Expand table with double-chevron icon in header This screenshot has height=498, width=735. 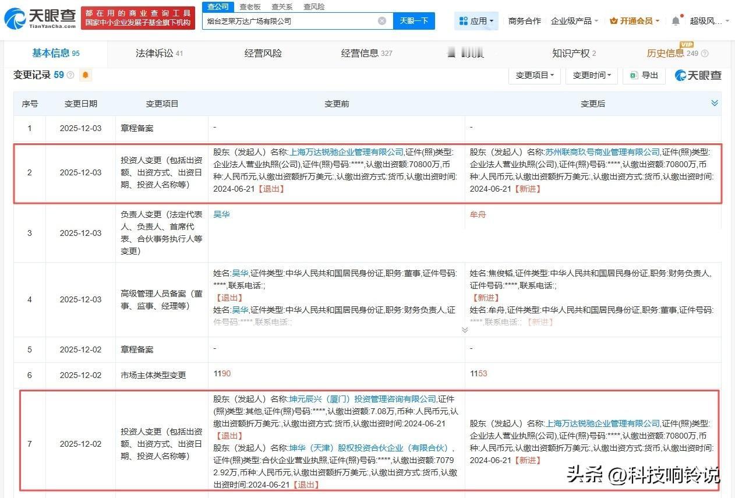pyautogui.click(x=715, y=103)
